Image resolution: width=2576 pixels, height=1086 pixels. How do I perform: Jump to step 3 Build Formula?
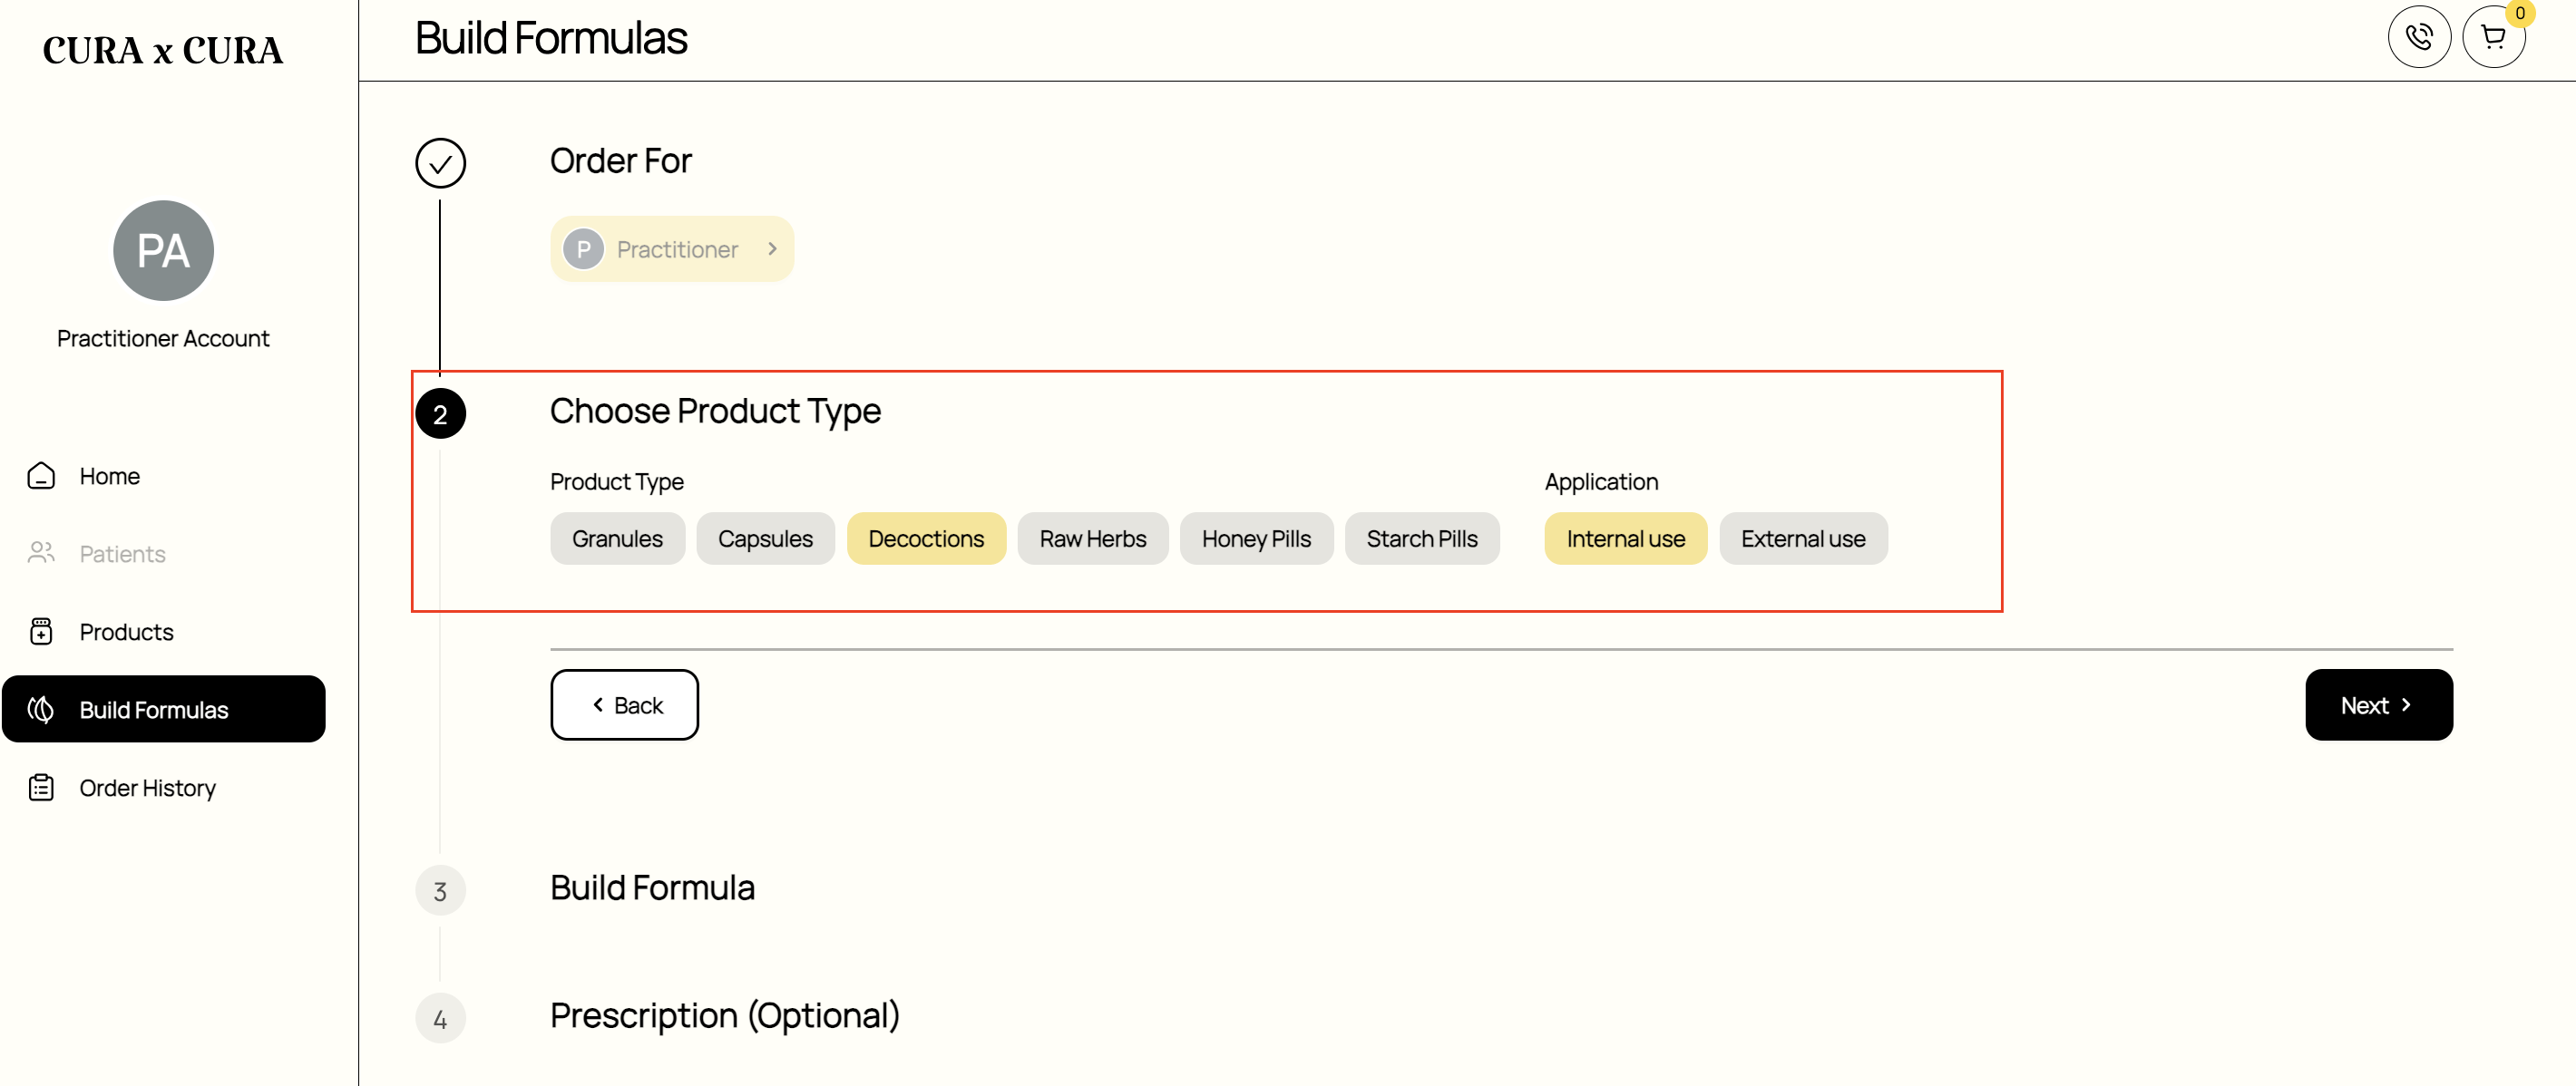440,890
